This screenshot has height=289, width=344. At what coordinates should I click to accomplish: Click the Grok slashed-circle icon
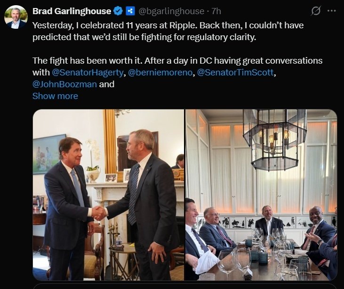pos(316,10)
